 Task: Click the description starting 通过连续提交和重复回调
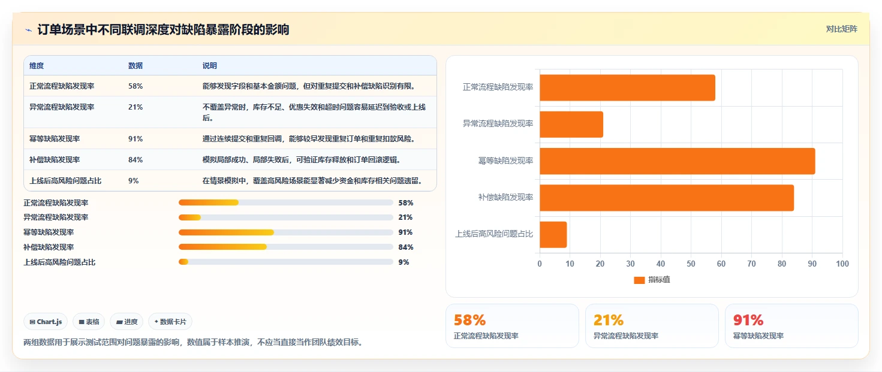pos(309,139)
